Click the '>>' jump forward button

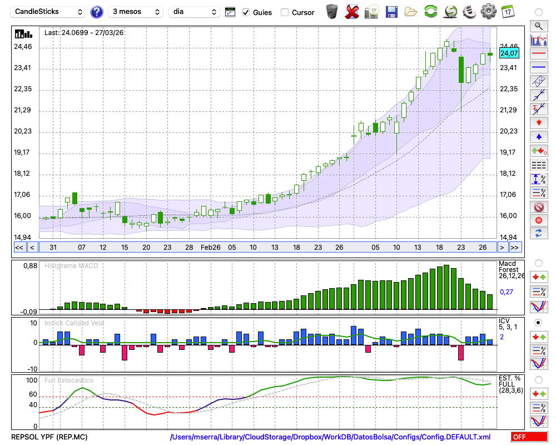(x=515, y=247)
